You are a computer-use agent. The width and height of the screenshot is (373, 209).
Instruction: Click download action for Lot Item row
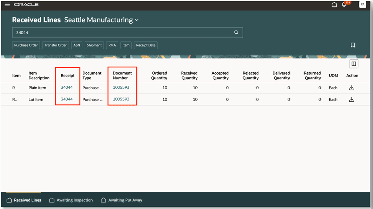pyautogui.click(x=352, y=100)
